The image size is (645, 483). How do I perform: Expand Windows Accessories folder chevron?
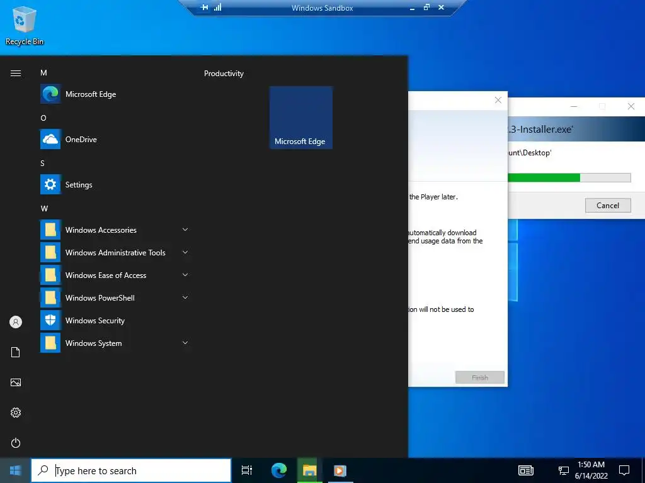click(x=185, y=230)
